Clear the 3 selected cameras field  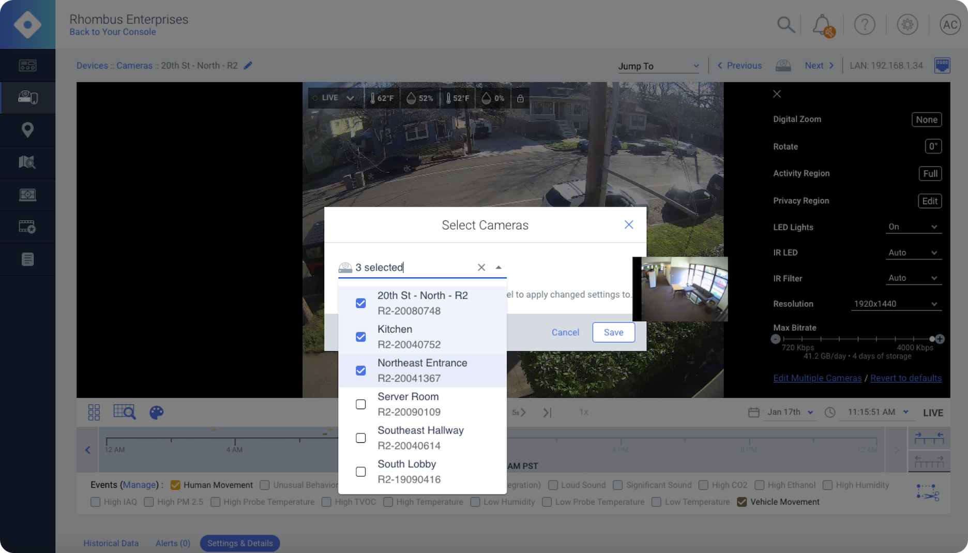click(481, 267)
